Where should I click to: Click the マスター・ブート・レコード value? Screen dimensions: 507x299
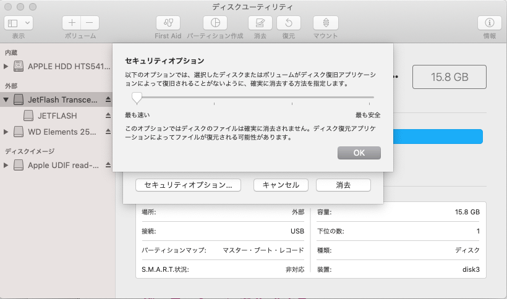[263, 250]
